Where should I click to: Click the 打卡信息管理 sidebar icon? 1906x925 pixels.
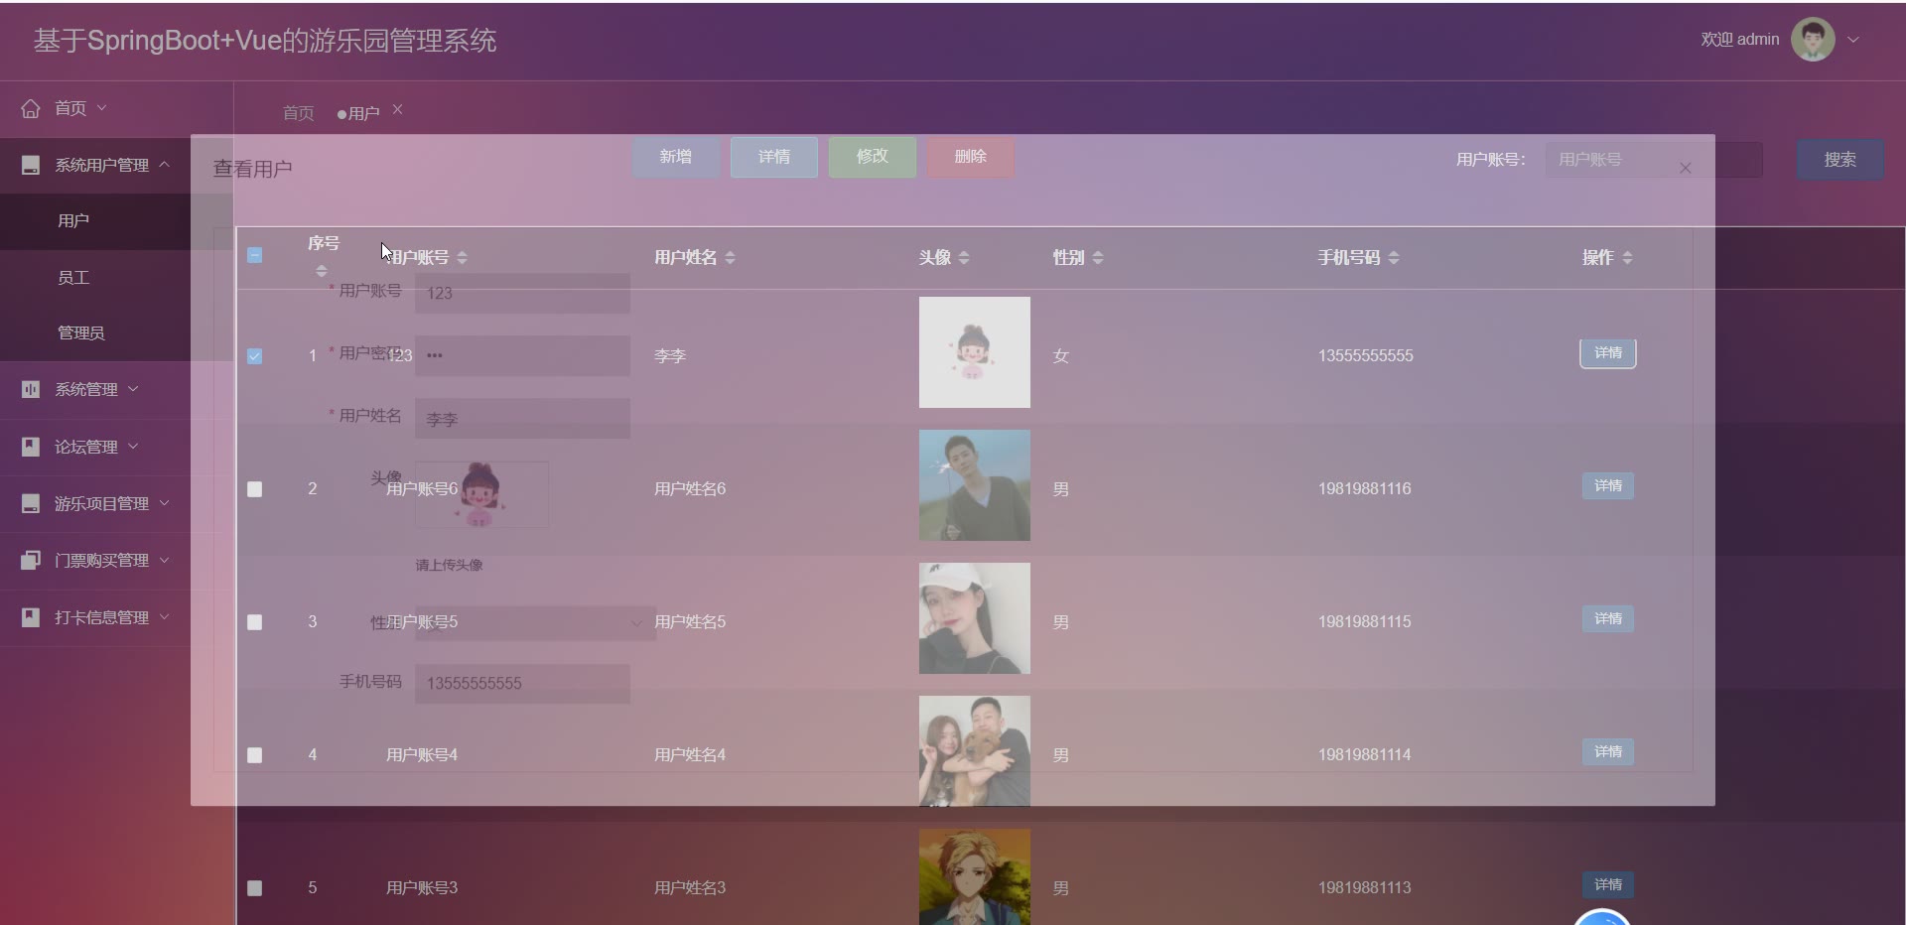pos(31,617)
